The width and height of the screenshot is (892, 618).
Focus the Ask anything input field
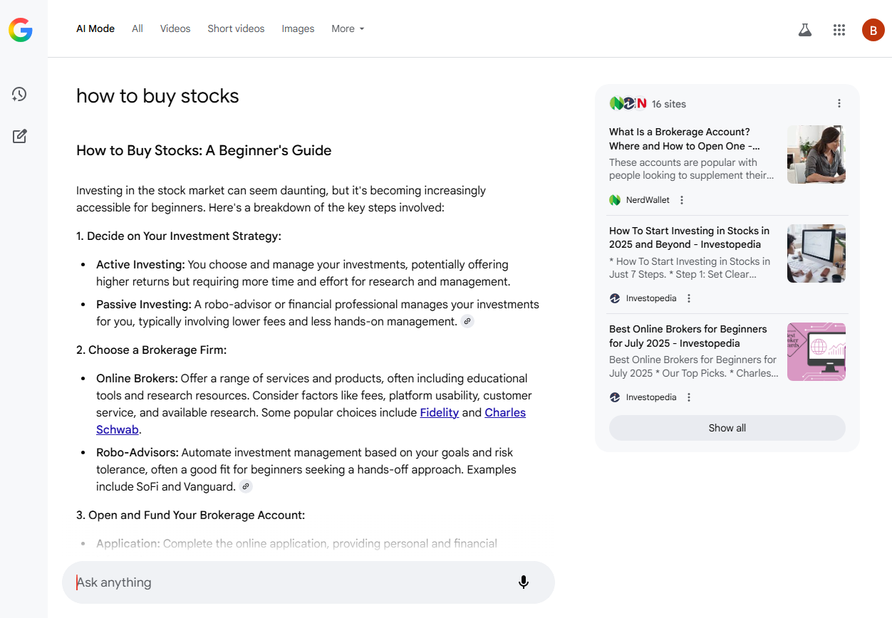(x=292, y=582)
